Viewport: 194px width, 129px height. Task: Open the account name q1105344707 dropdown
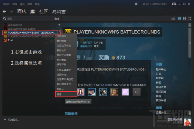click(159, 4)
